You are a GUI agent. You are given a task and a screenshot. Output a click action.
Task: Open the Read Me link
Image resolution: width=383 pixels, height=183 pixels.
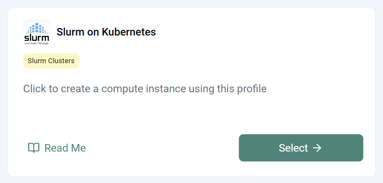point(57,148)
